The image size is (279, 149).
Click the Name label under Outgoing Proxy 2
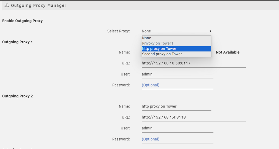pos(124,107)
